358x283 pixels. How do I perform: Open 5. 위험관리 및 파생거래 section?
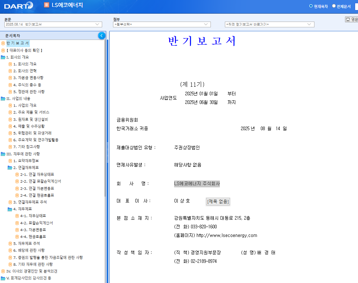(32, 133)
